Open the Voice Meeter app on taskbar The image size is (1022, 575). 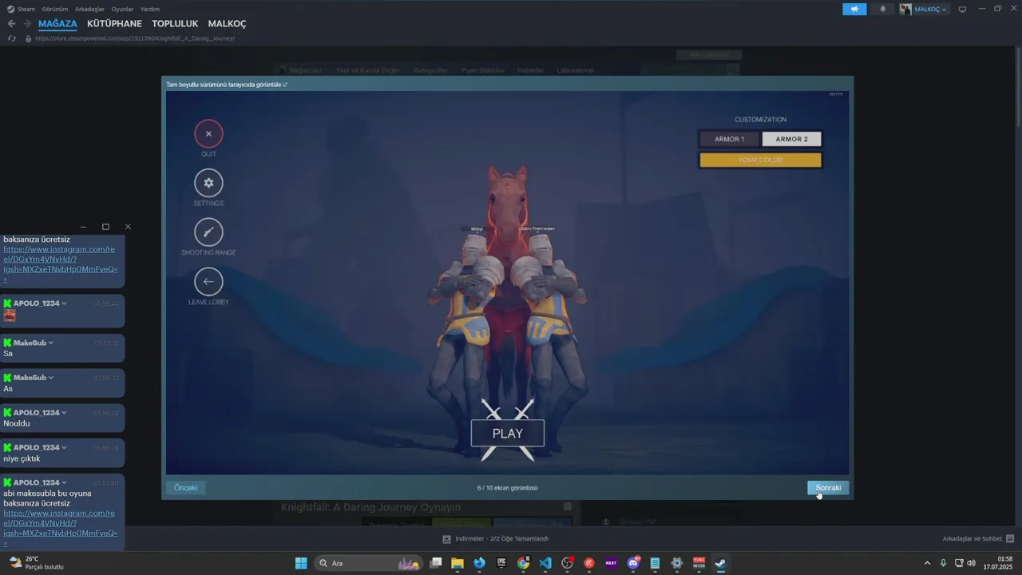coord(699,563)
